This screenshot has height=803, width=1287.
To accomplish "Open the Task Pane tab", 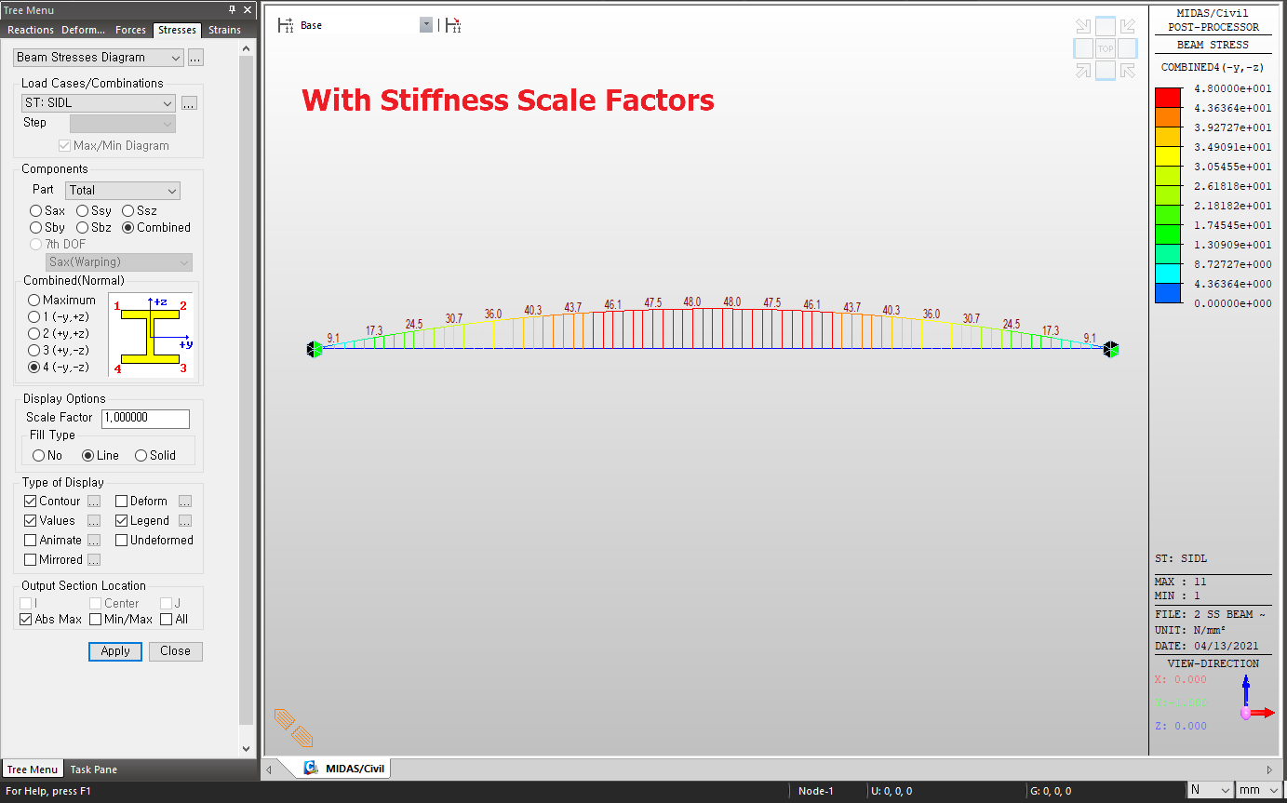I will [93, 770].
